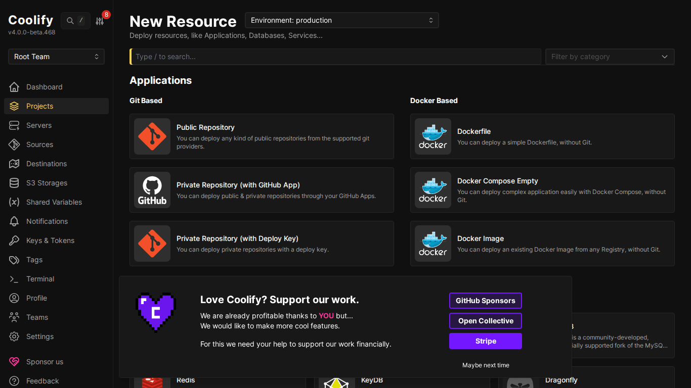
Task: Expand the Root Team selector
Action: click(x=56, y=57)
